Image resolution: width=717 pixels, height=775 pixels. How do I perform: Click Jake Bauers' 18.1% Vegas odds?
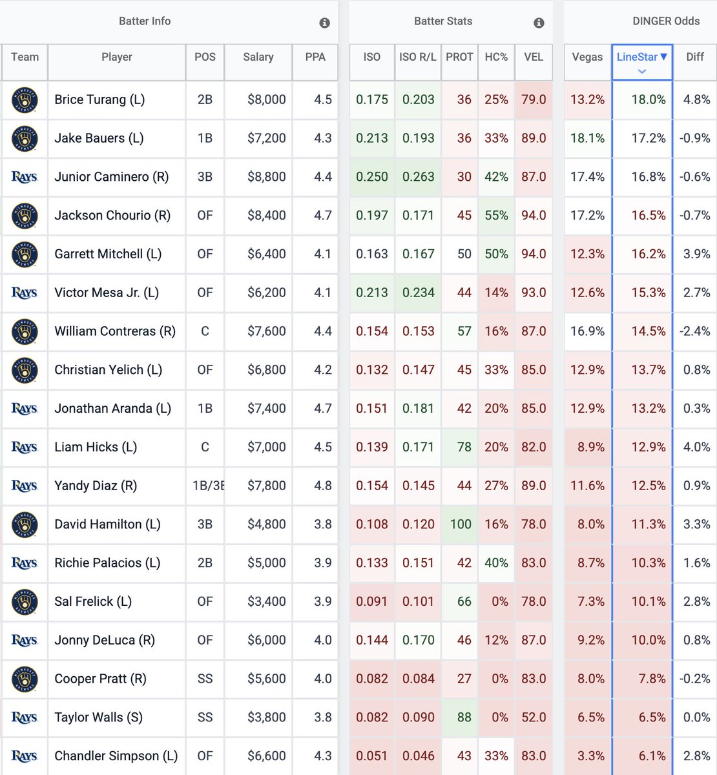tap(588, 138)
